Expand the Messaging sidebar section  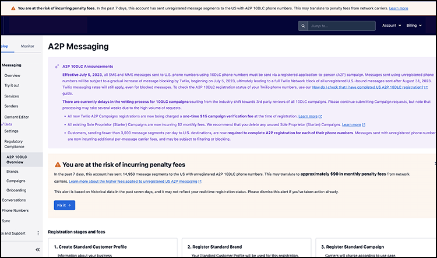pyautogui.click(x=12, y=65)
